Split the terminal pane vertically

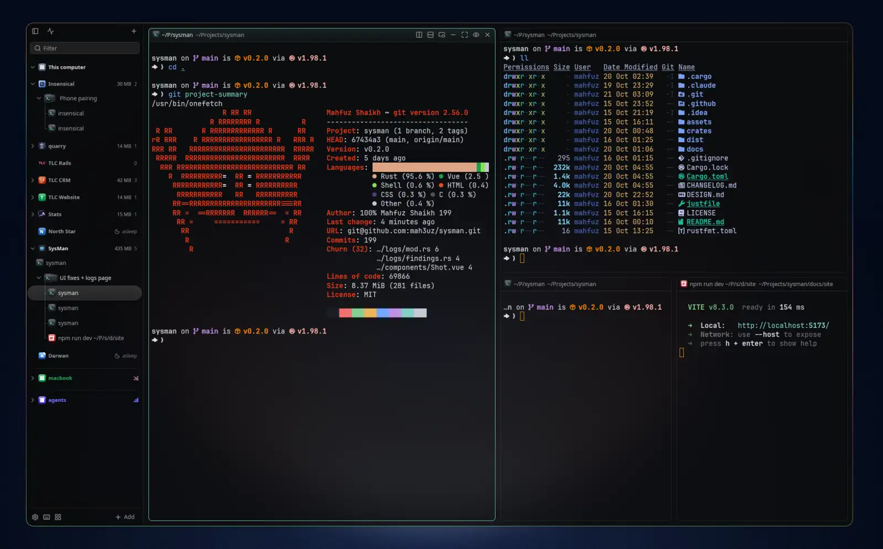419,35
